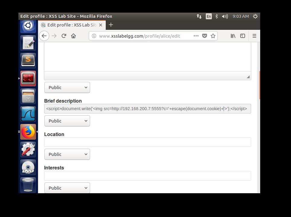
Task: Click the Brief description label
Action: (63, 101)
